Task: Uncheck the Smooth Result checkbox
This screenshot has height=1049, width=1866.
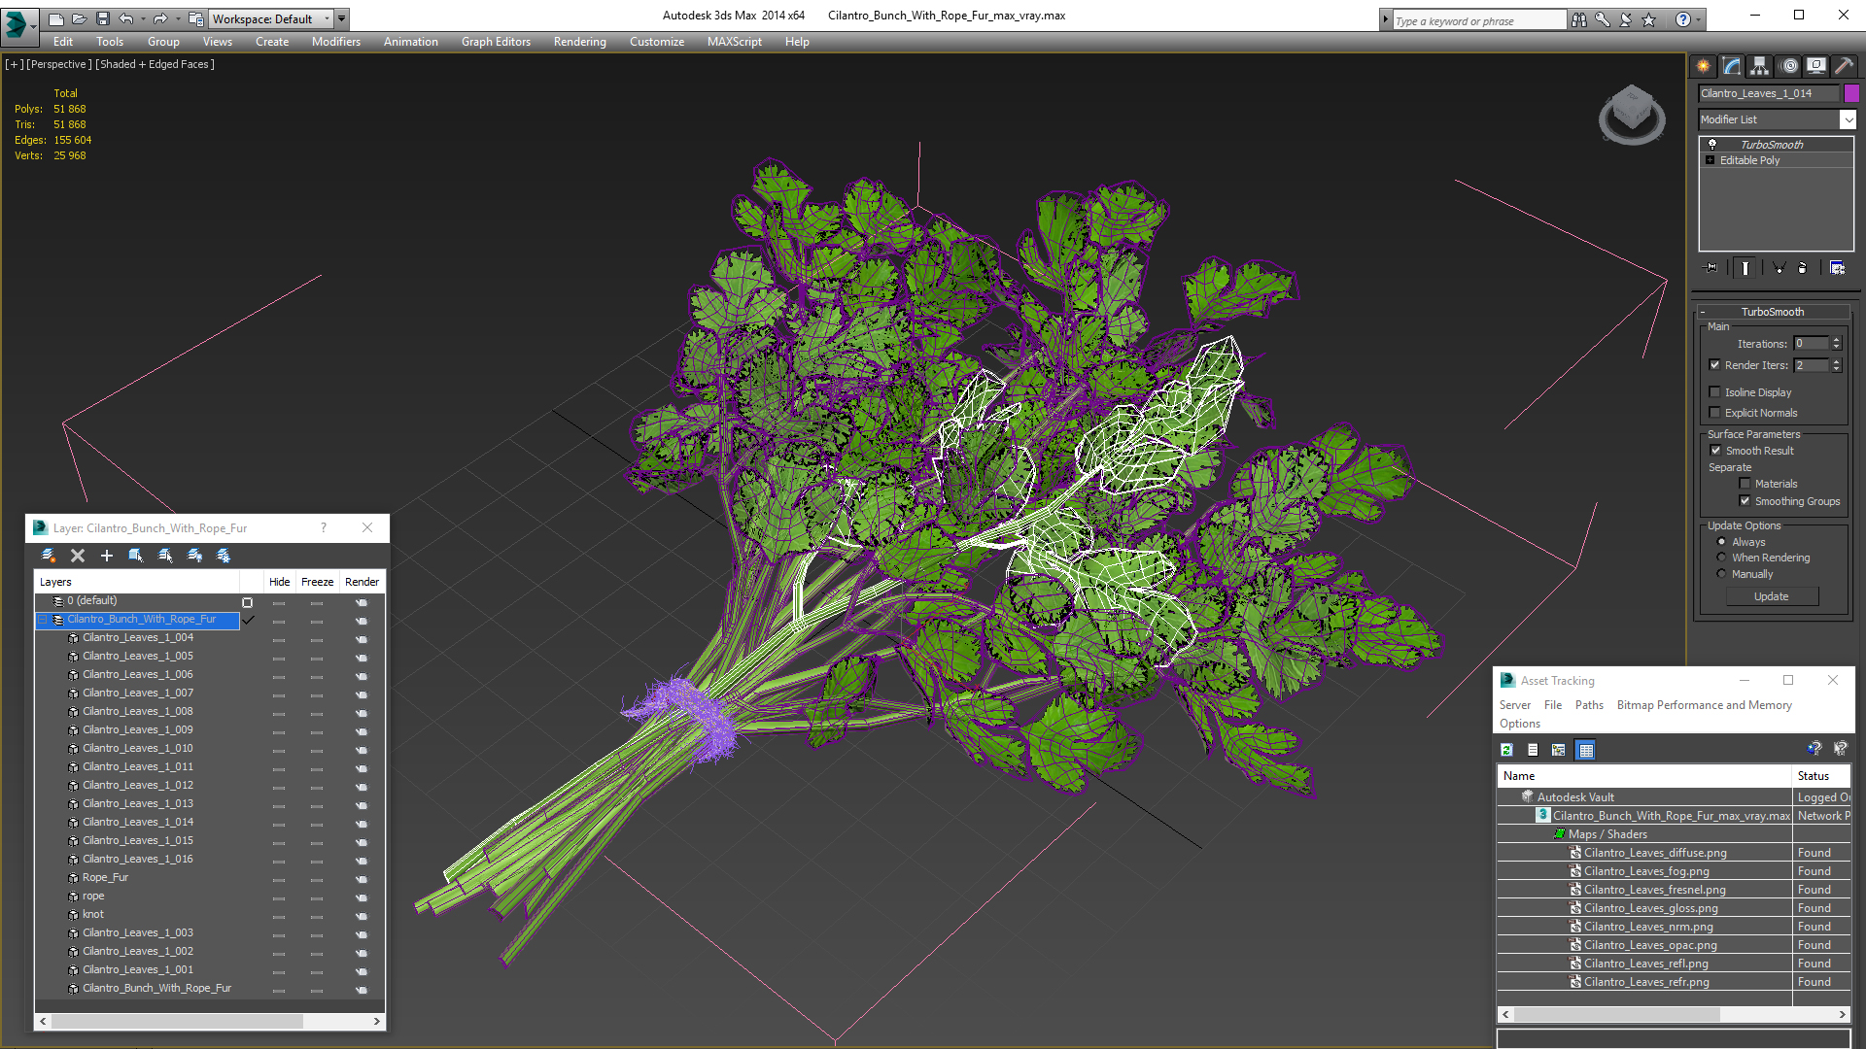Action: [1715, 451]
